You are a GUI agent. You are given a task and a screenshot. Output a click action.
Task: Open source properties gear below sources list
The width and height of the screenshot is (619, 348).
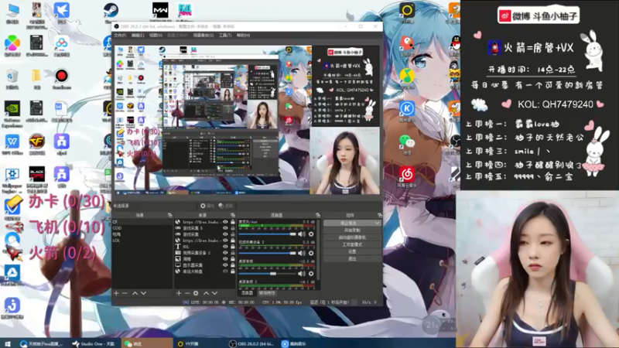pyautogui.click(x=196, y=293)
